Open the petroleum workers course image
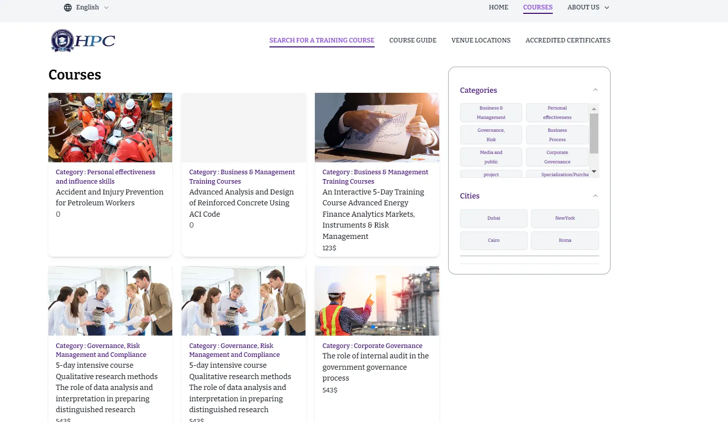This screenshot has height=422, width=728. (110, 127)
